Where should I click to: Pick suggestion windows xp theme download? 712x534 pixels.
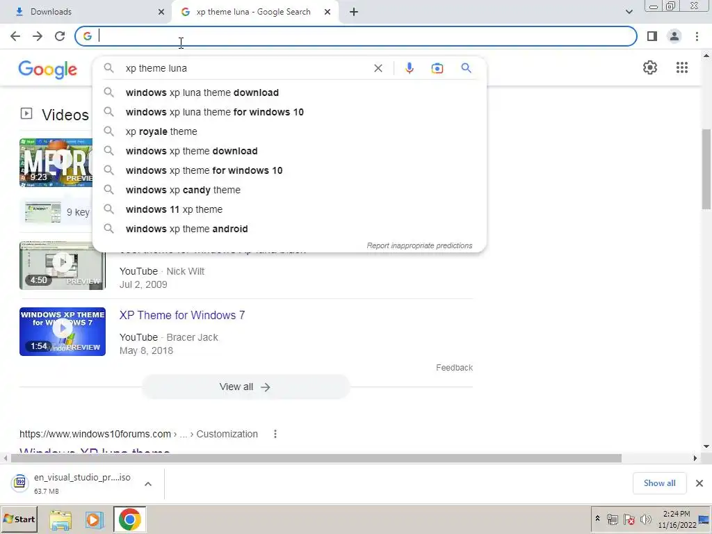[289, 151]
